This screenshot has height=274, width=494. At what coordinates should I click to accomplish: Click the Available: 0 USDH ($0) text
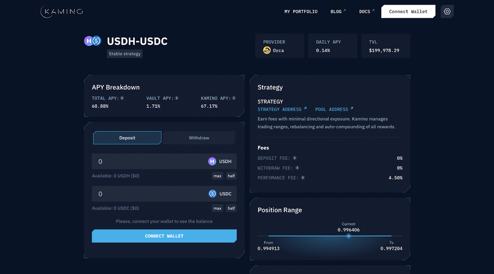pyautogui.click(x=116, y=176)
